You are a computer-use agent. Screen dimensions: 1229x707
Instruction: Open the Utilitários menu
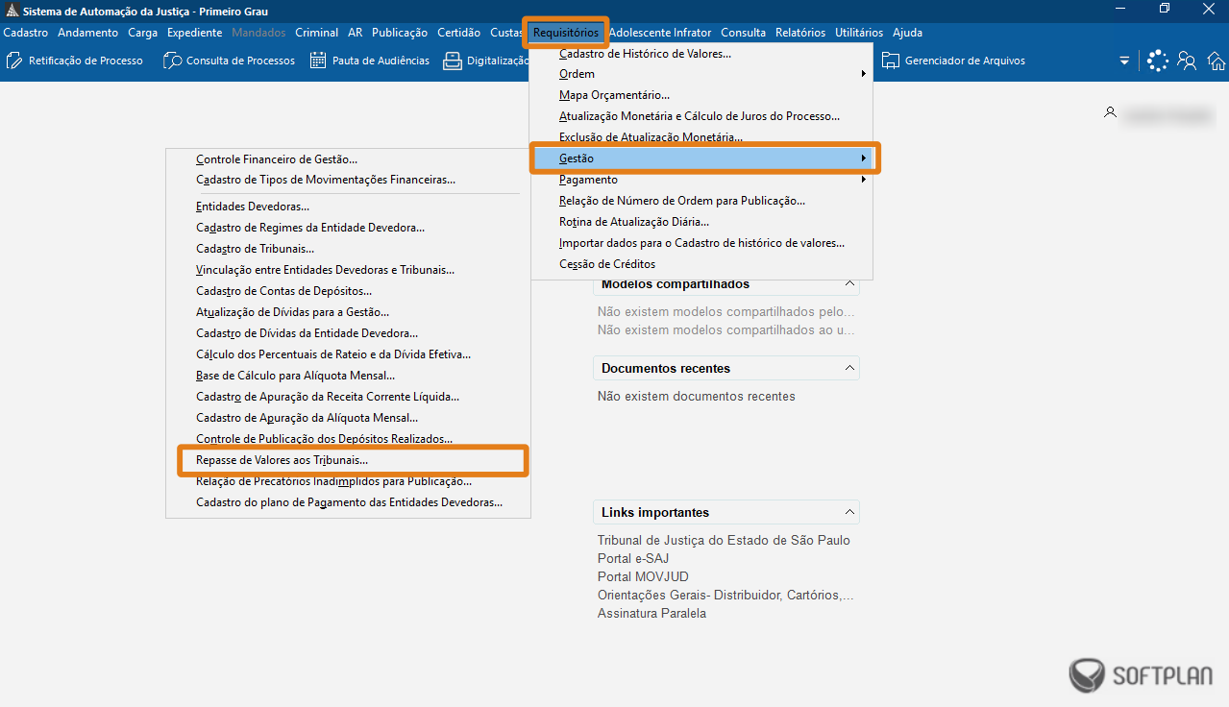pos(859,33)
